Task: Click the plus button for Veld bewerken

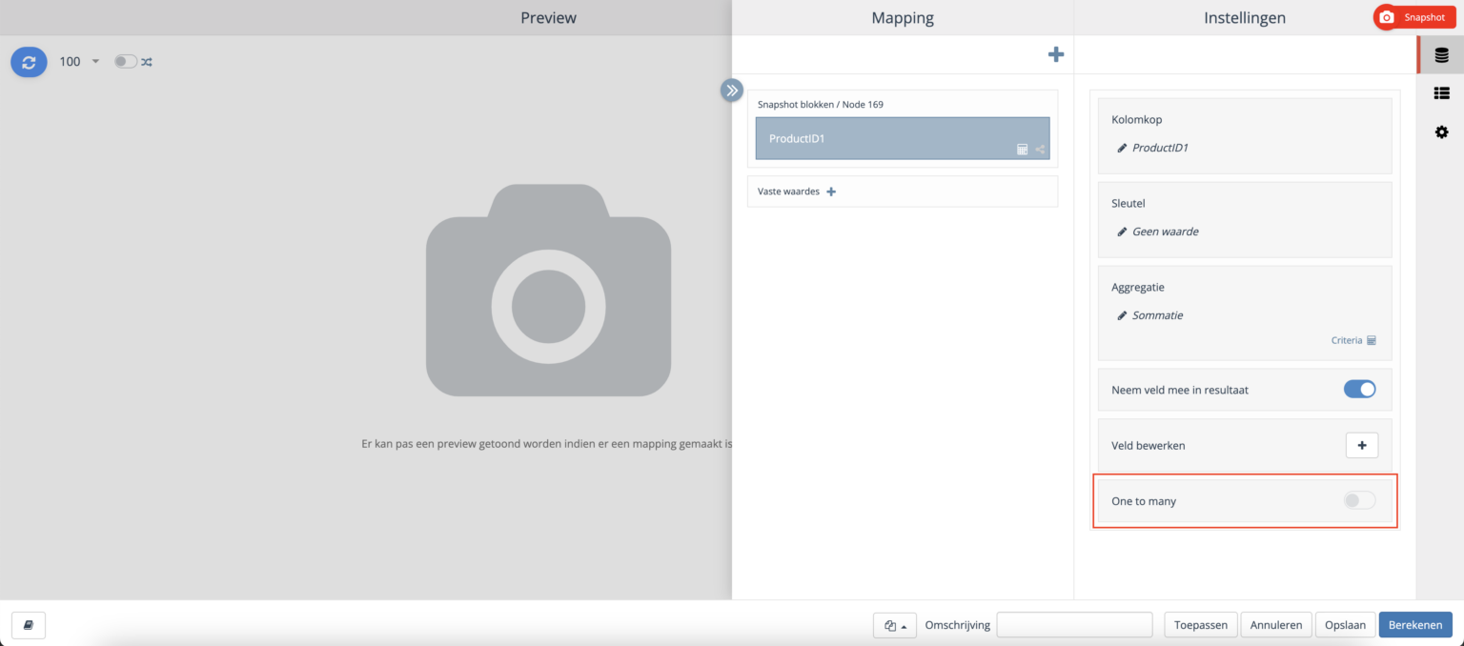Action: 1361,445
